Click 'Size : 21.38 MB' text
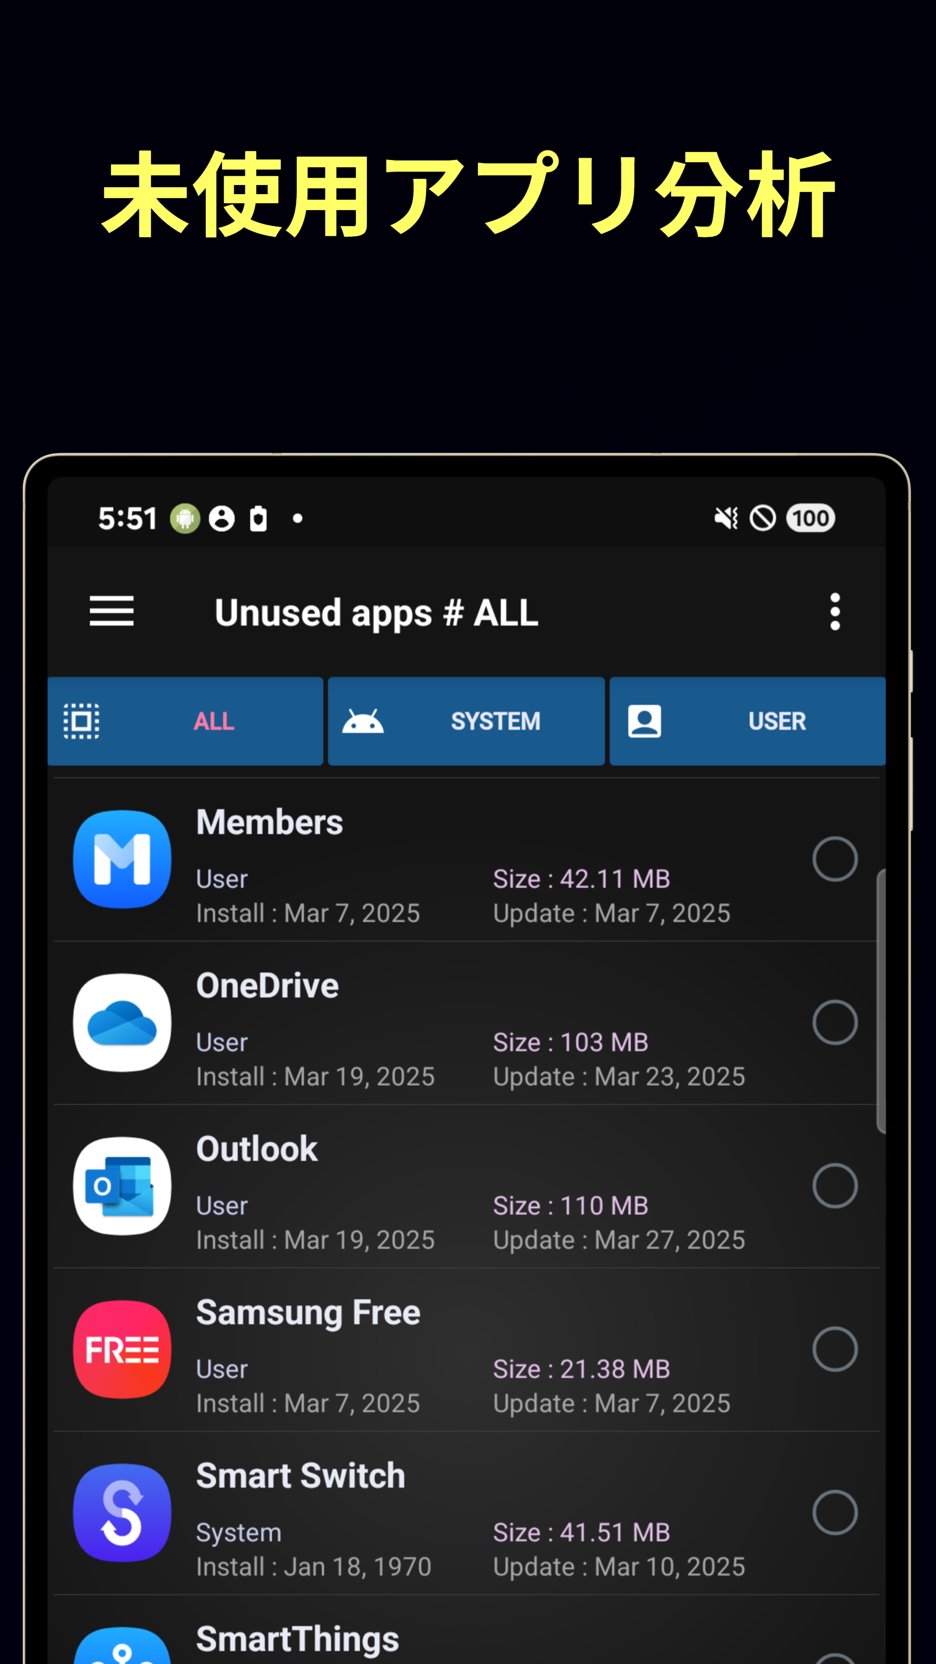This screenshot has height=1664, width=936. tap(582, 1369)
